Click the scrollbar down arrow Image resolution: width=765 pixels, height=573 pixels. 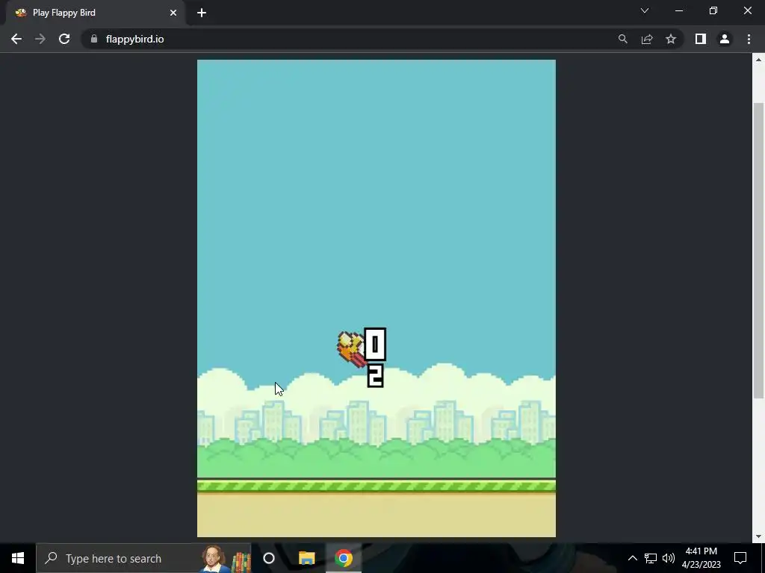tap(758, 536)
